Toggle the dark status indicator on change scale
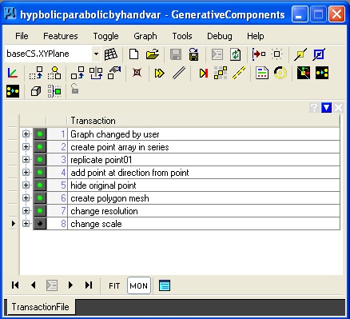This screenshot has width=350, height=319. [x=40, y=224]
